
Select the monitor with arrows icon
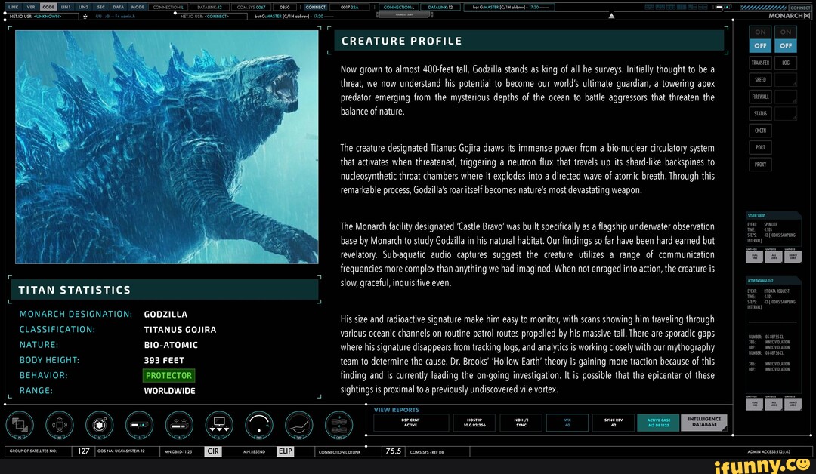tap(219, 424)
